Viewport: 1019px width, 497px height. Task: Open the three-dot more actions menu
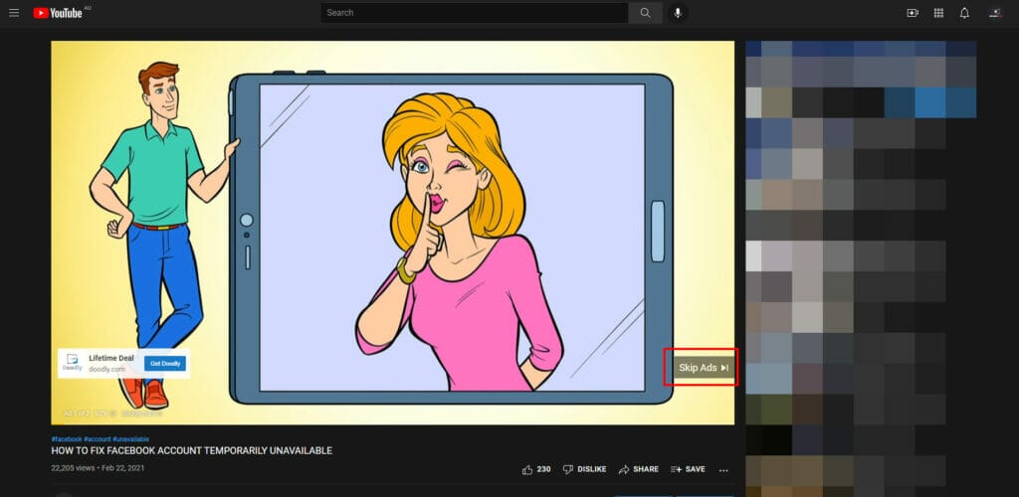pyautogui.click(x=723, y=470)
